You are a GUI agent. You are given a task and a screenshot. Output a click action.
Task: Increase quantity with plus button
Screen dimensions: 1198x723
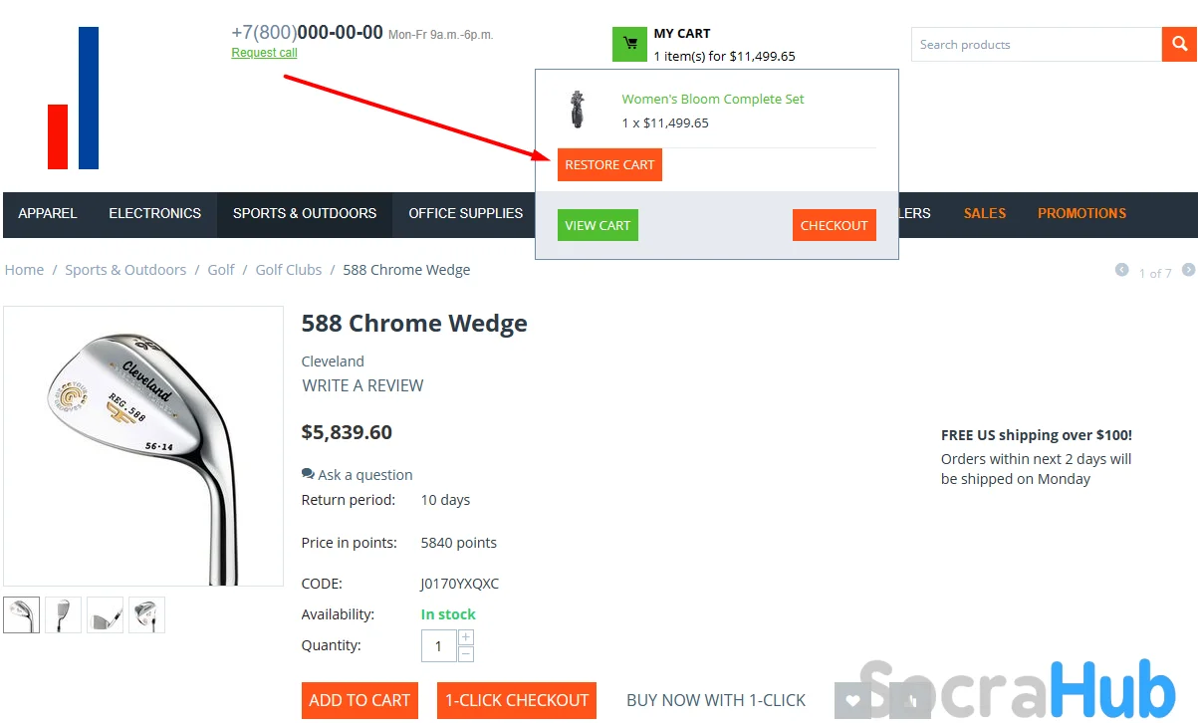[x=466, y=637]
